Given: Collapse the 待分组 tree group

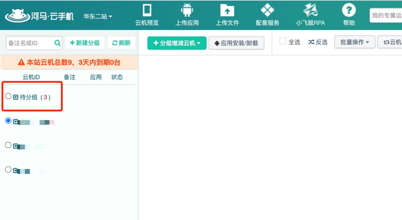Looking at the screenshot, I should click(x=16, y=97).
